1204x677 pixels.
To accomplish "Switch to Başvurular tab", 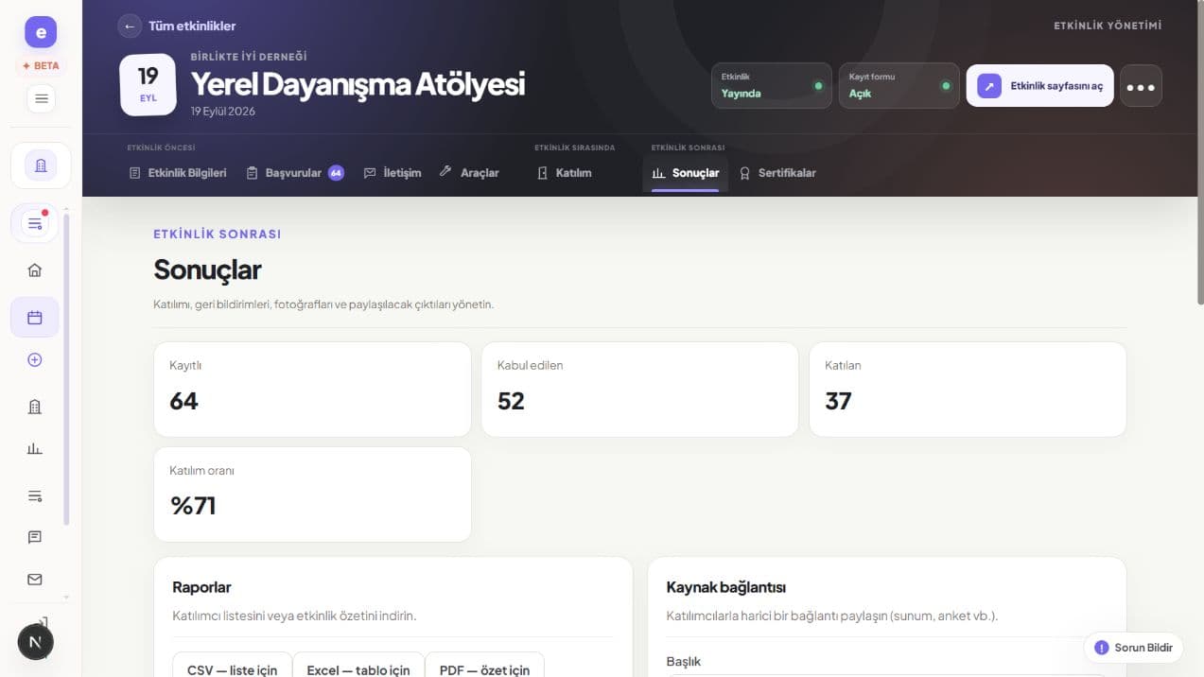I will (295, 173).
